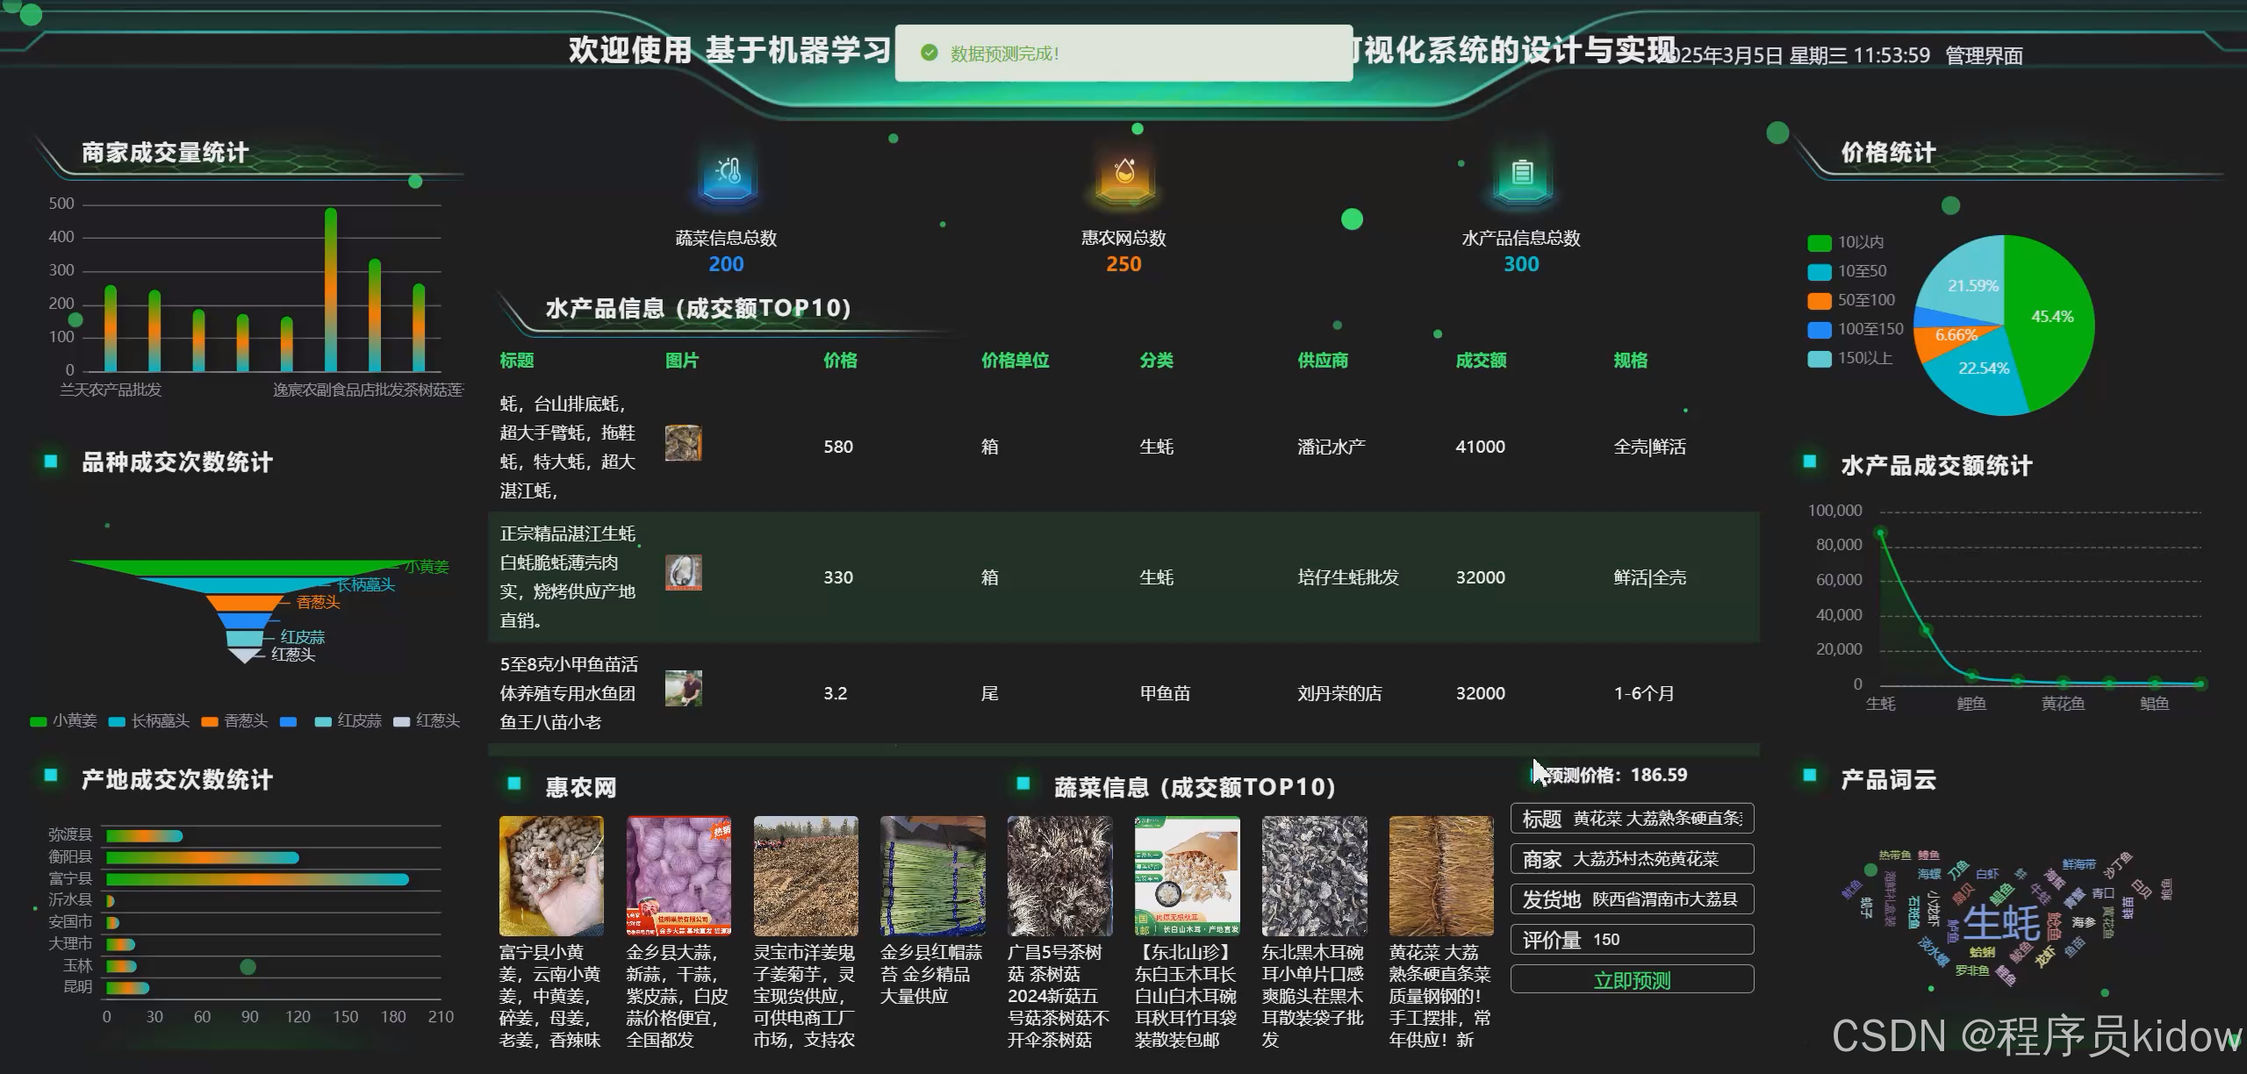The height and width of the screenshot is (1074, 2247).
Task: Click the oyster product image for 580 row
Action: pos(683,443)
